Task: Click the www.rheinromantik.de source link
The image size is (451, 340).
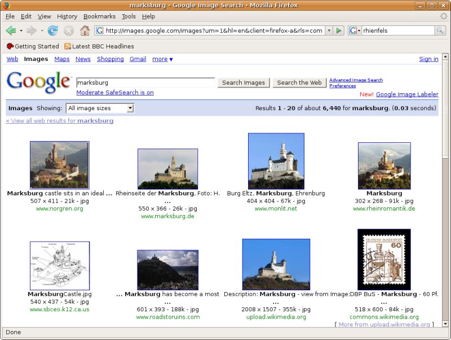Action: [x=384, y=208]
